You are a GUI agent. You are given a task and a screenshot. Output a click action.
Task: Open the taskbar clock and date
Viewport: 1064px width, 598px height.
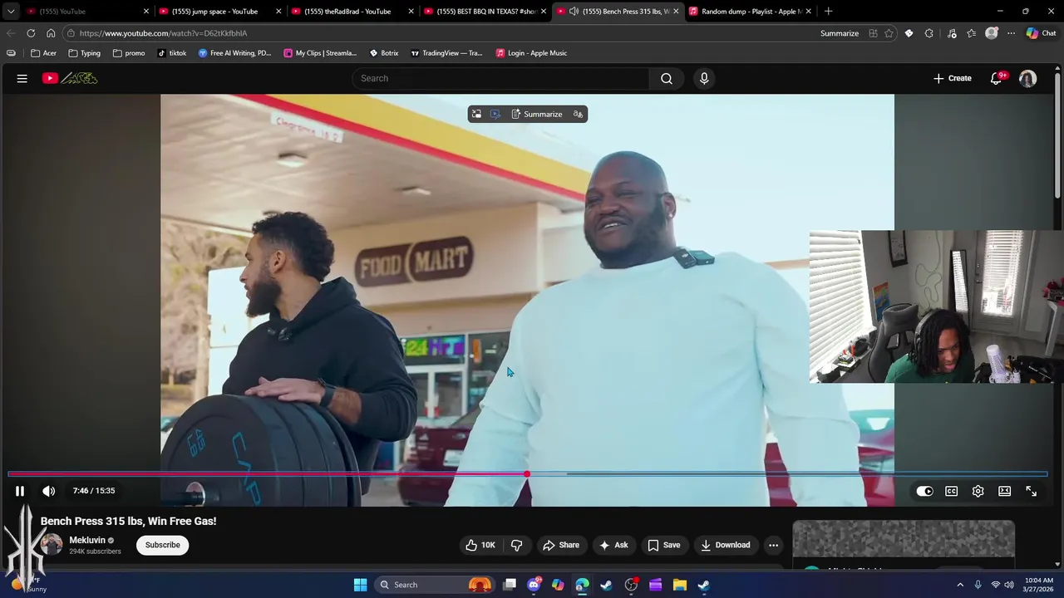(1040, 585)
